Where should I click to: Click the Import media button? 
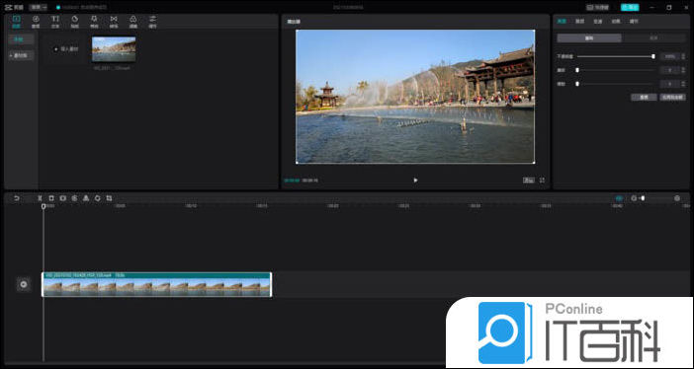point(65,49)
